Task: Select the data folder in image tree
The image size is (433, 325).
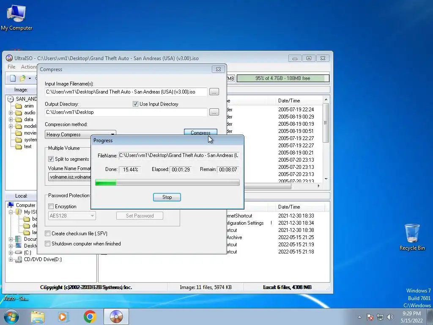Action: (28, 119)
